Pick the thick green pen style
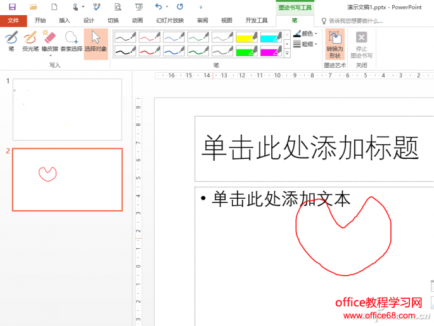 pos(198,51)
